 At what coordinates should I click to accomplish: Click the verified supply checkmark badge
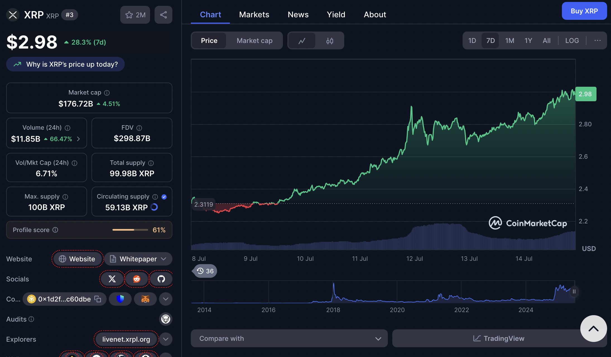click(164, 197)
